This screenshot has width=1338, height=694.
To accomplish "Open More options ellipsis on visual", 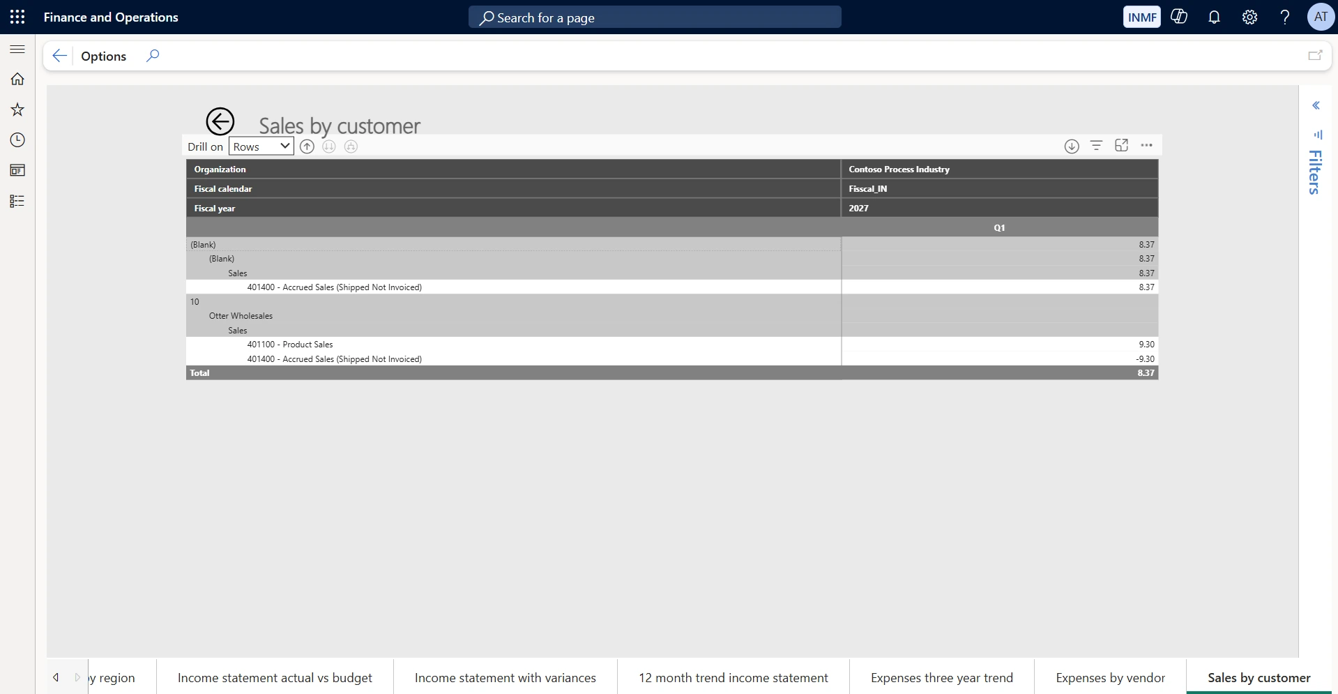I will (x=1146, y=145).
